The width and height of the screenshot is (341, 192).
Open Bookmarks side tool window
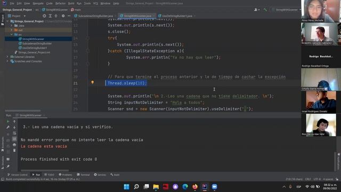click(2, 144)
